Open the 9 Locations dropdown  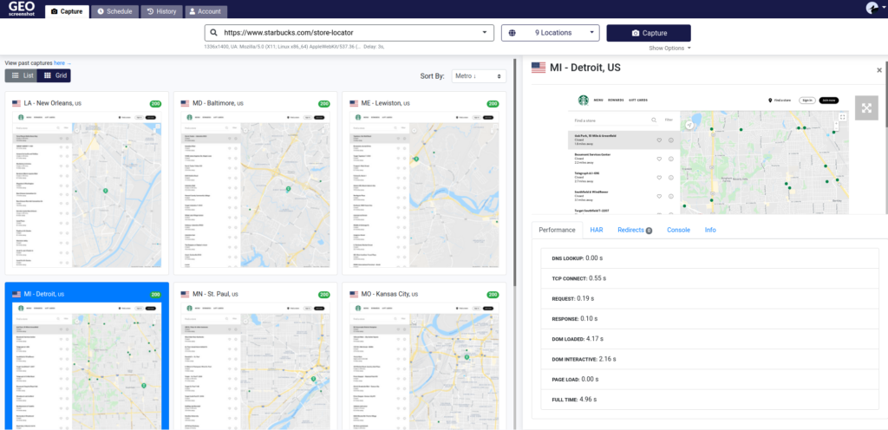point(550,33)
